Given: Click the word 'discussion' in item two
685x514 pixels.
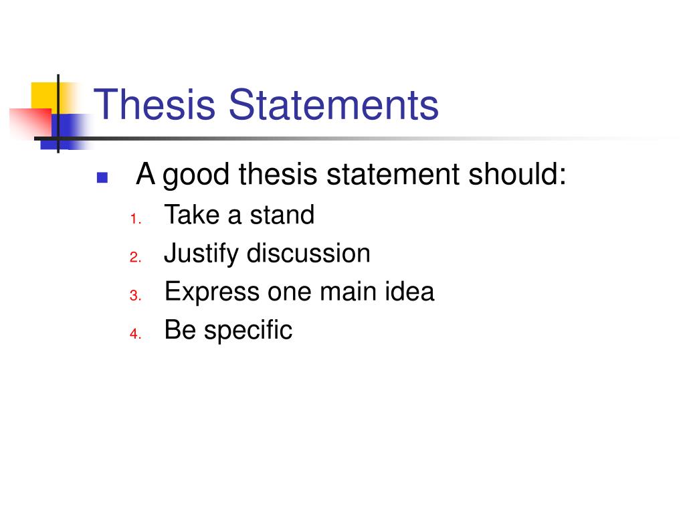Looking at the screenshot, I should click(308, 253).
